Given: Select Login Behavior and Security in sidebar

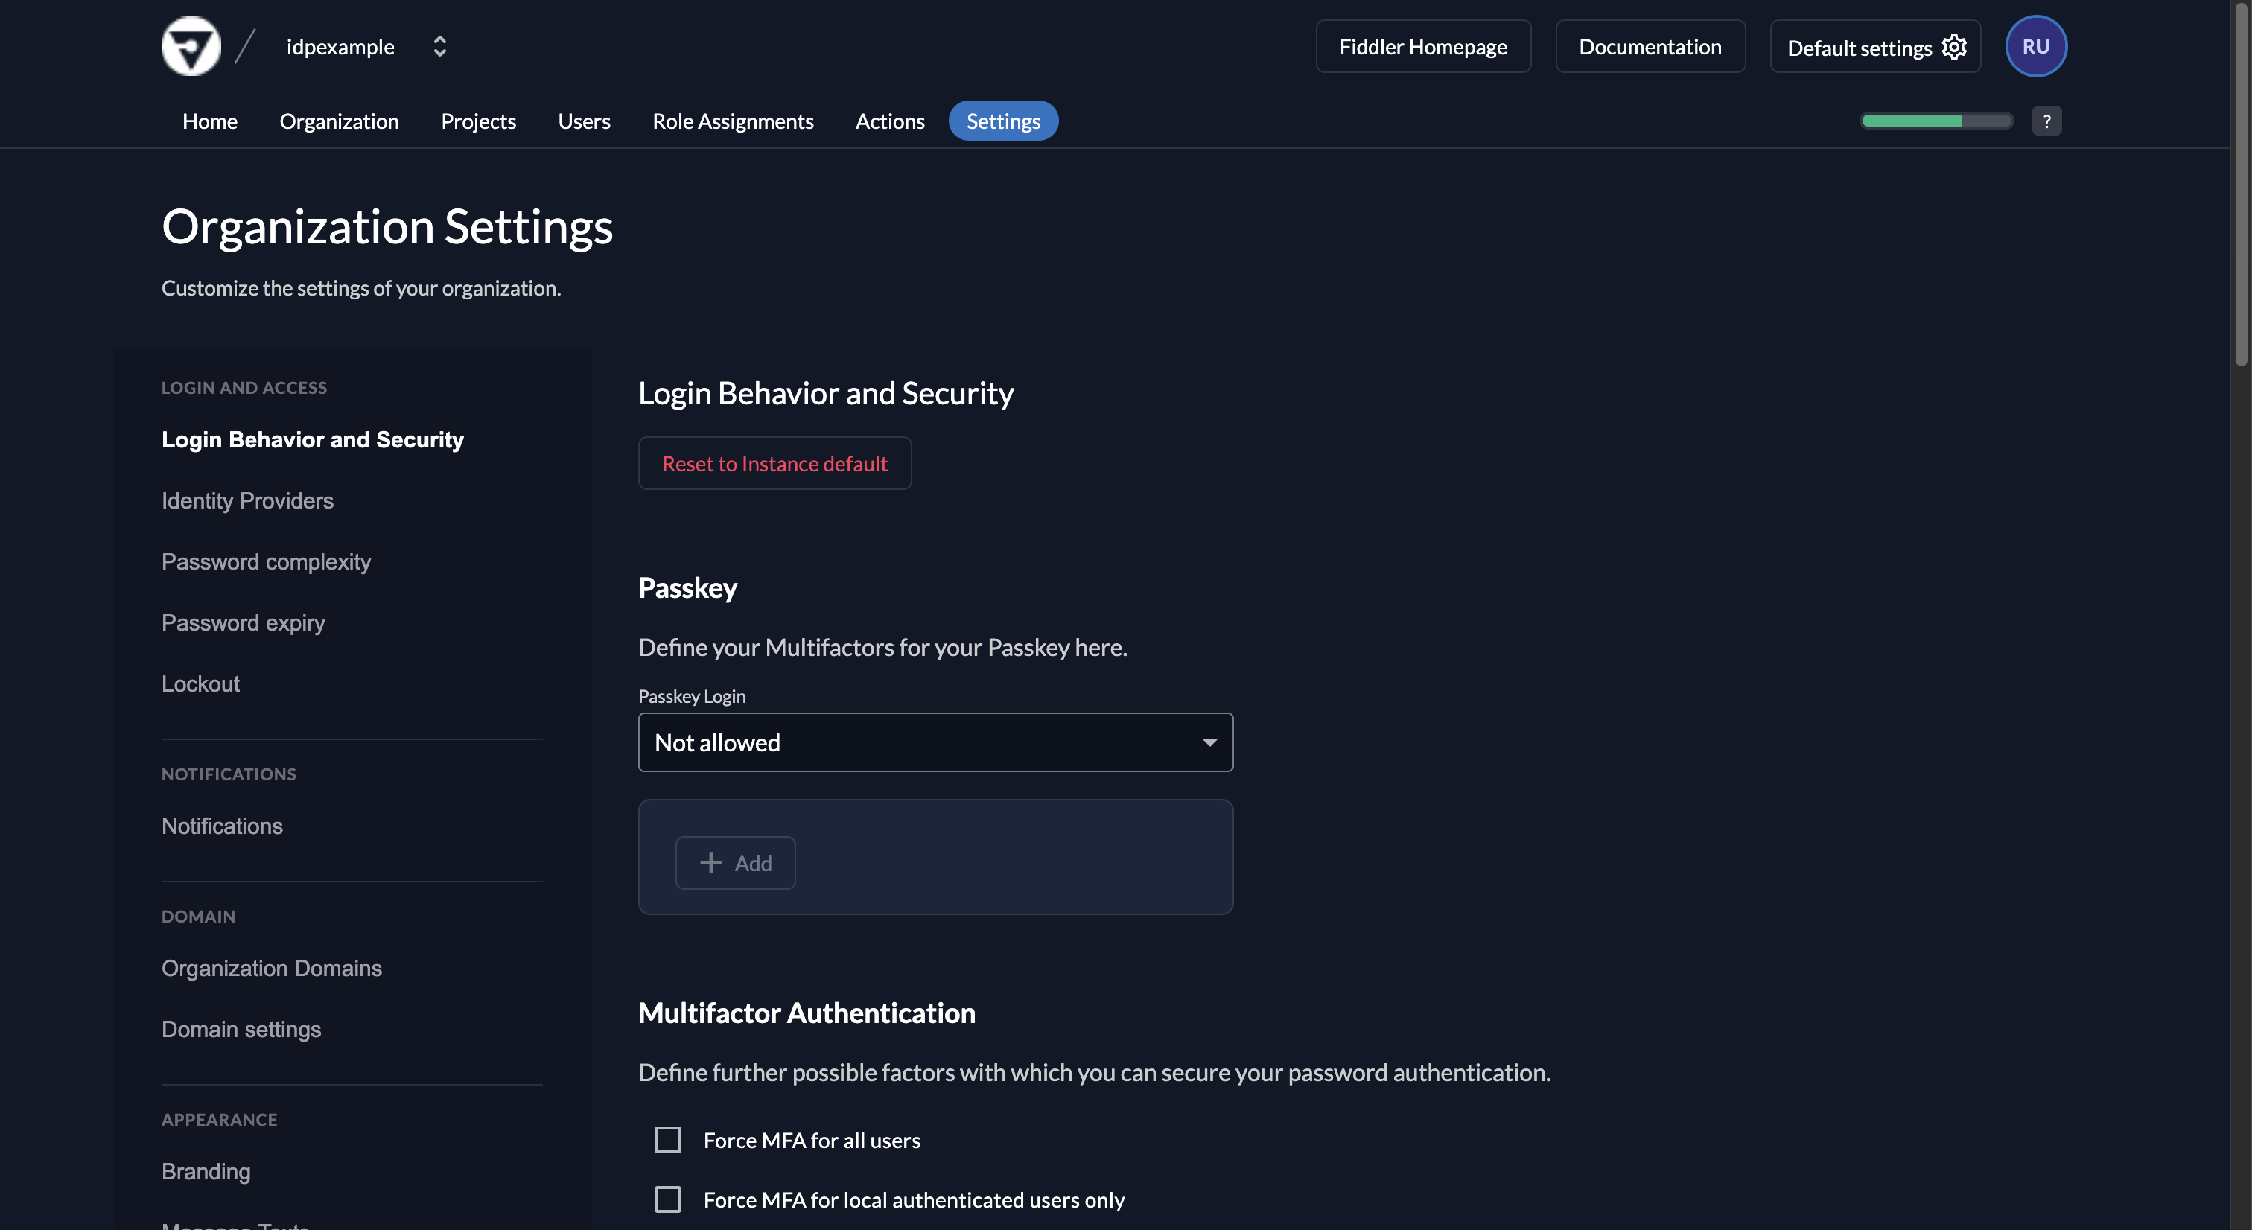Looking at the screenshot, I should (312, 440).
